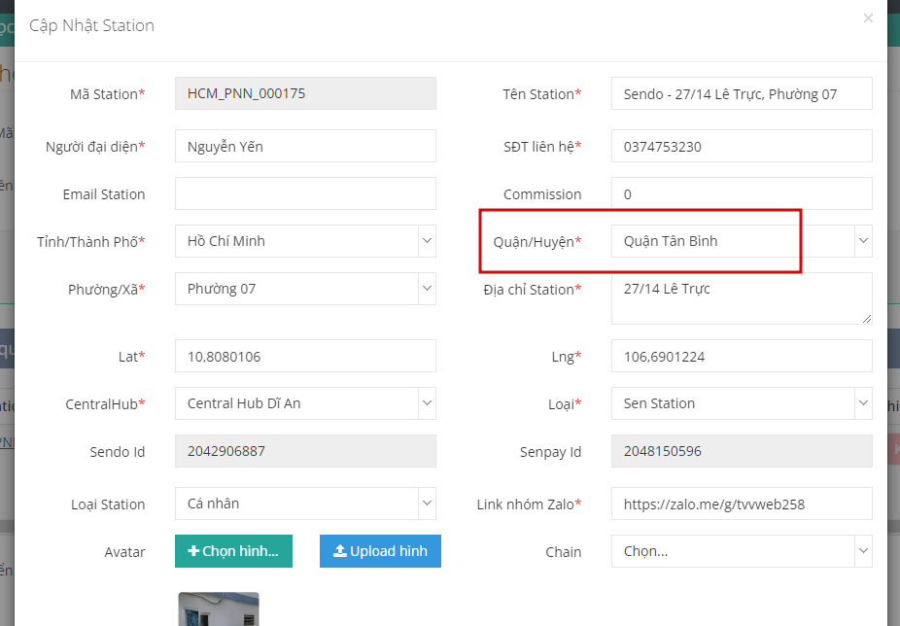This screenshot has height=626, width=900.
Task: Focus the Người đại diện text field
Action: point(305,147)
